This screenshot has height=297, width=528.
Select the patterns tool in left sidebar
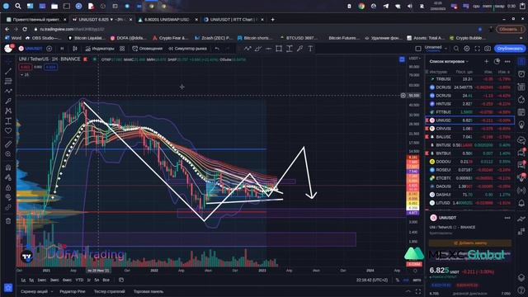8,111
